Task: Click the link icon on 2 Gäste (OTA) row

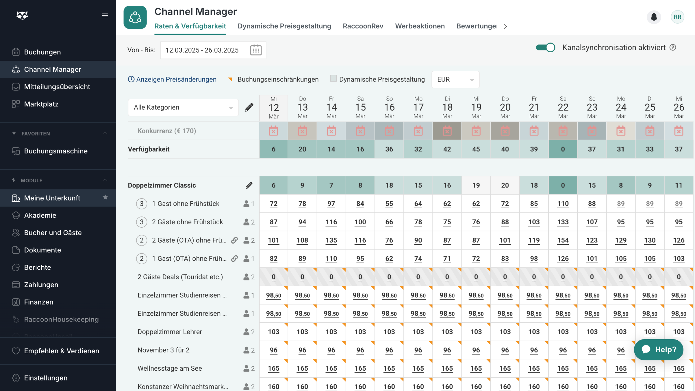Action: [235, 240]
